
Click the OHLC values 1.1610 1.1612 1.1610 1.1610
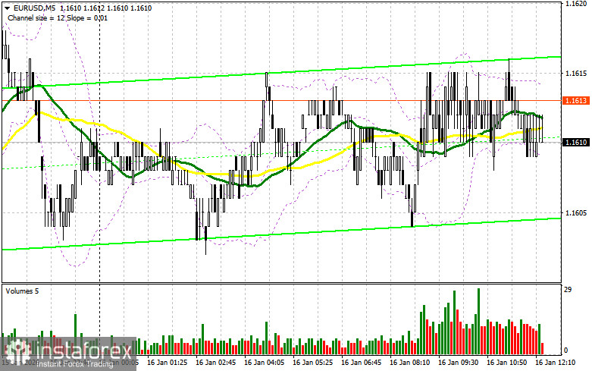pos(105,8)
